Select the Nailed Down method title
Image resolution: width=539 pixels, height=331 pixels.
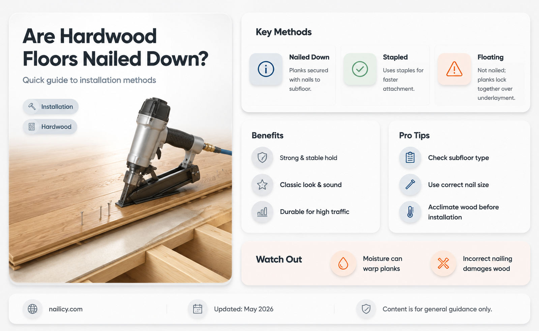(x=309, y=57)
